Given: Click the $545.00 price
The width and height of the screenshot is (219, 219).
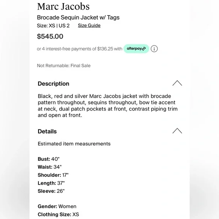Looking at the screenshot, I should coord(50,37).
